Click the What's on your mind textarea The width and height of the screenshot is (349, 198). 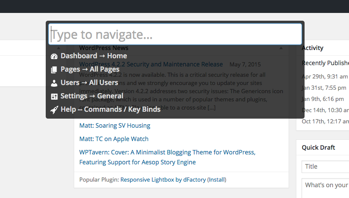tap(325, 188)
